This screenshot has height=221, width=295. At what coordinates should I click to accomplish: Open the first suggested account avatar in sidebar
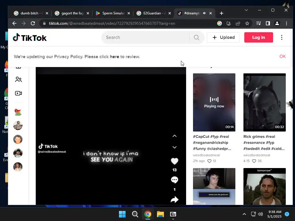point(18,112)
